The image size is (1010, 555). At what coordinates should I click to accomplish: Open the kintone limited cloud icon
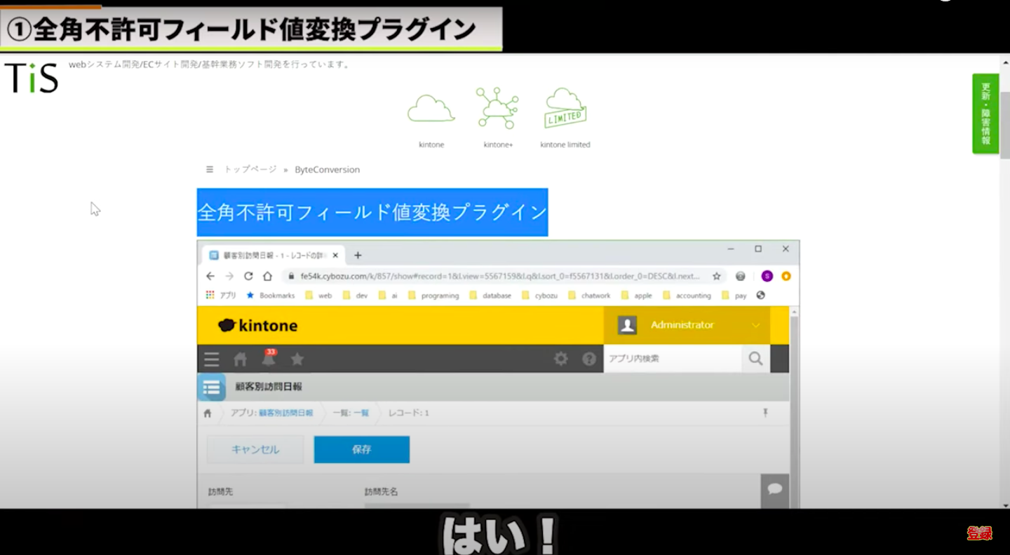point(565,109)
